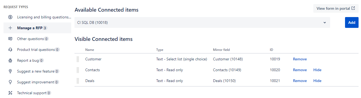The width and height of the screenshot is (361, 98).
Task: Click the chat icon for Other questions
Action: pyautogui.click(x=10, y=39)
